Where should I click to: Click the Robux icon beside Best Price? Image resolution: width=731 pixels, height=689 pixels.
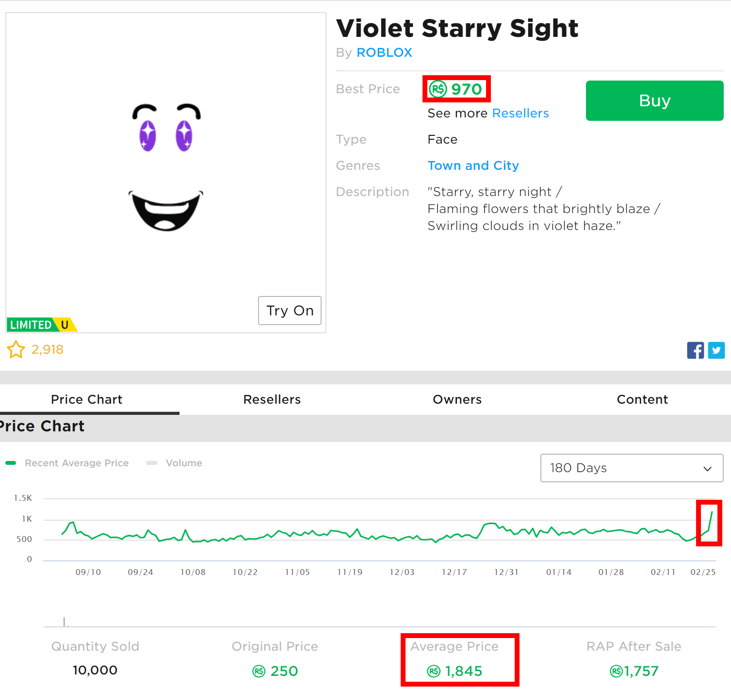coord(438,89)
